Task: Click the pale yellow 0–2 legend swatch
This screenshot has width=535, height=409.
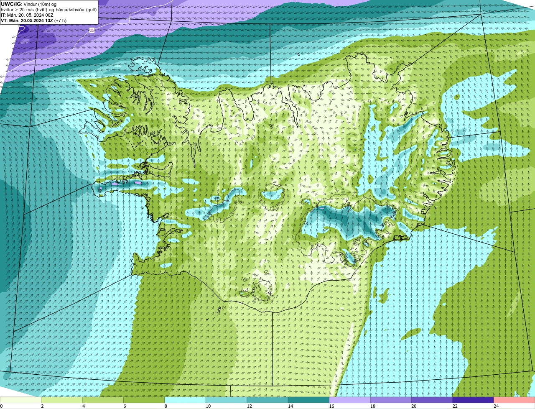Action: click(x=20, y=400)
